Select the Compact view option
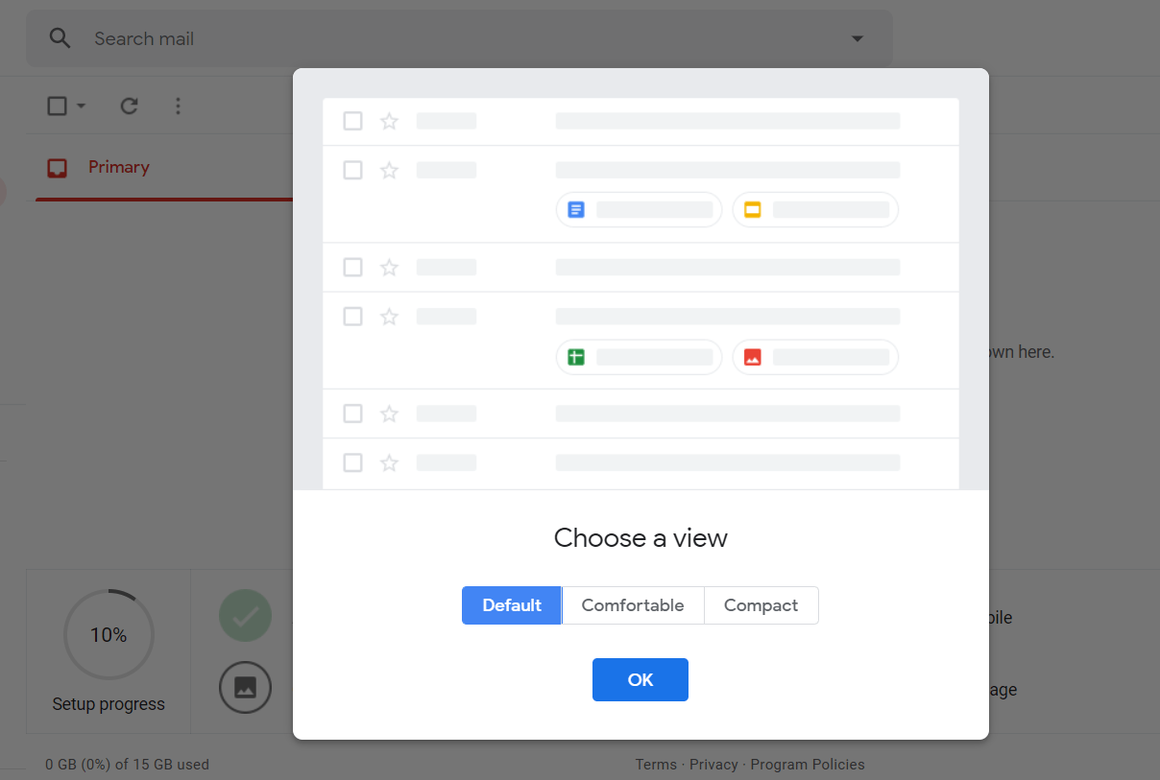1160x780 pixels. [x=761, y=605]
